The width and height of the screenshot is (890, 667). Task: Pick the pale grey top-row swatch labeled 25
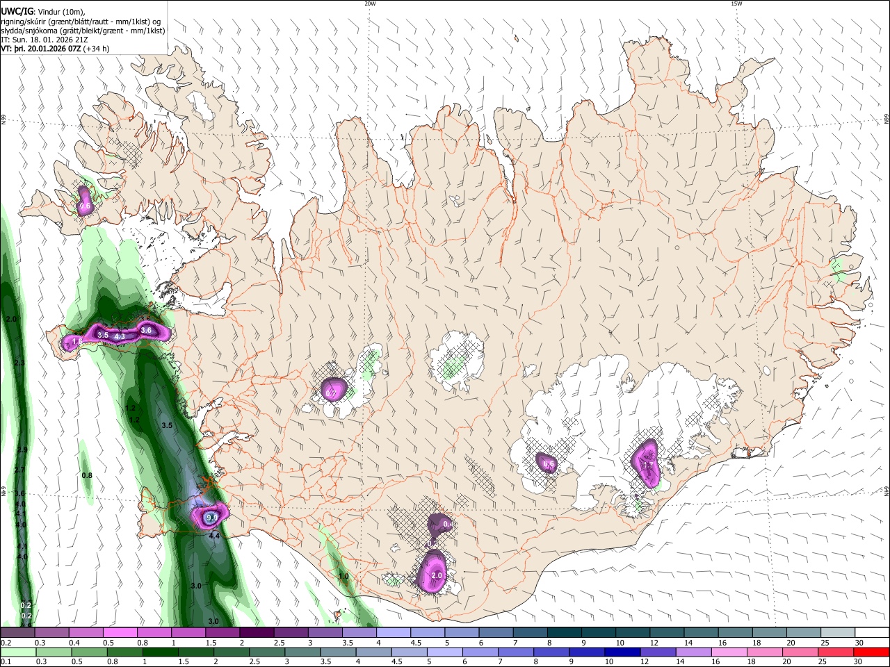838,633
